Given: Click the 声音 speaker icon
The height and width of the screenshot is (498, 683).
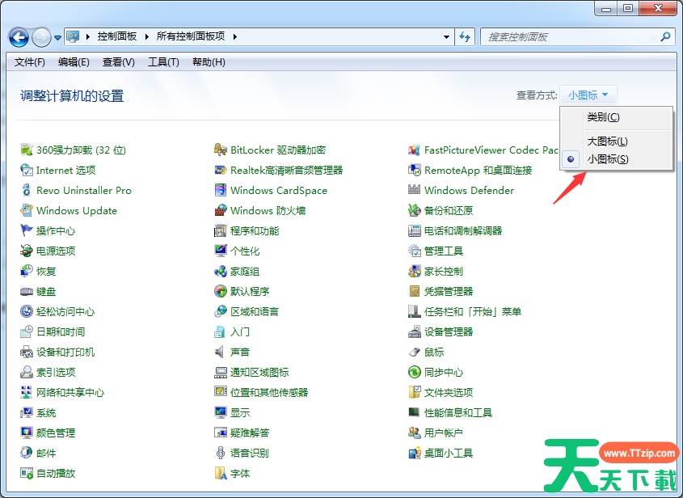Looking at the screenshot, I should coord(221,352).
